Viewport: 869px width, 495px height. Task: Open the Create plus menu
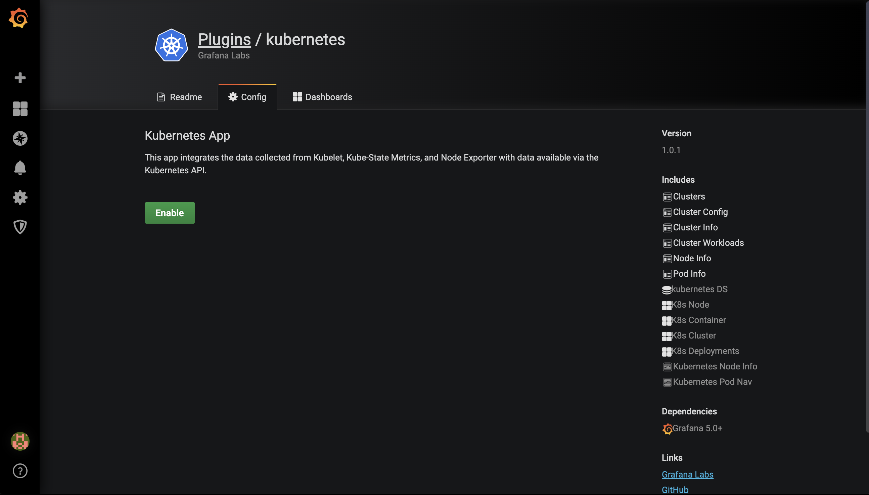point(20,78)
